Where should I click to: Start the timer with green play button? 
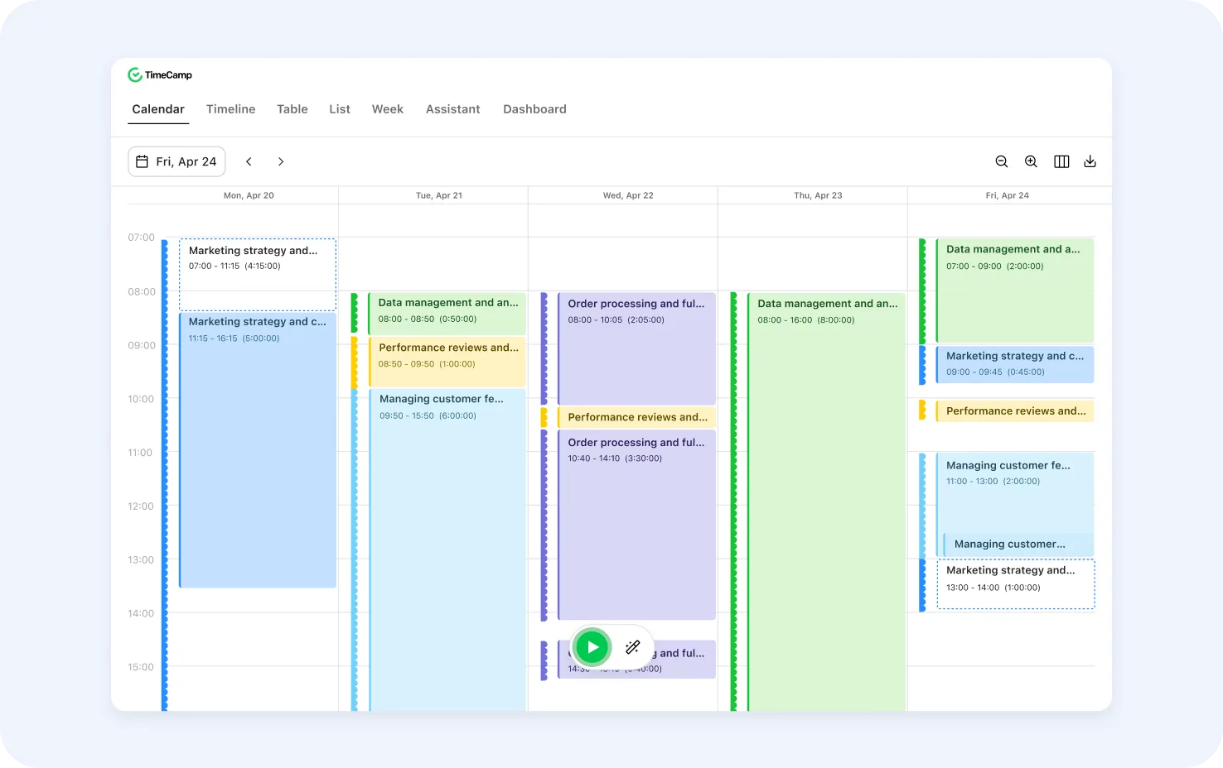tap(592, 647)
